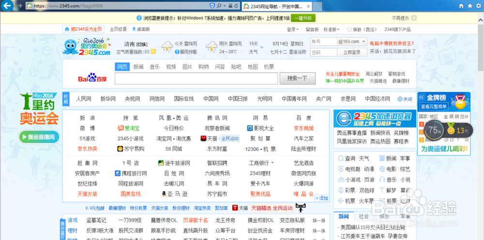
Task: Switch to 社会 news tab
Action: [364, 216]
